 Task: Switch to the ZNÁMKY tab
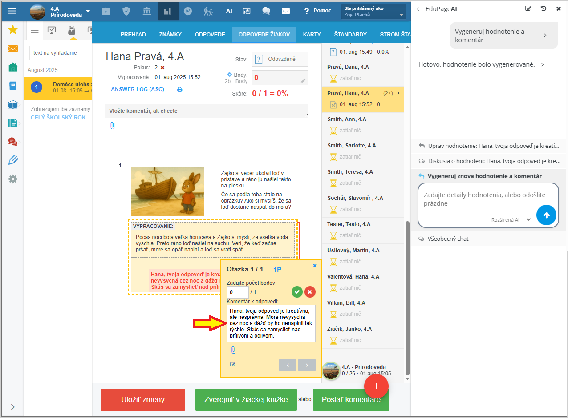[170, 34]
